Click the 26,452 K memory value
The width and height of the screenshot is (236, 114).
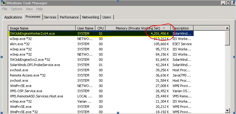[162, 91]
